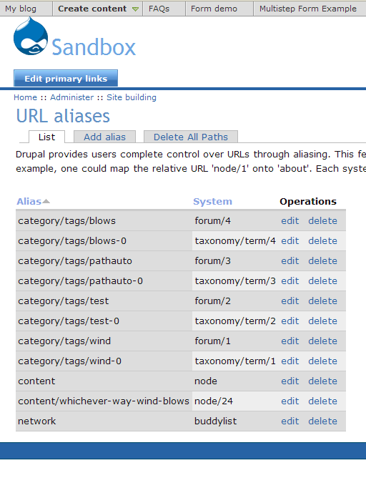Open Multistep Form Example menu item
The height and width of the screenshot is (483, 366).
point(308,9)
